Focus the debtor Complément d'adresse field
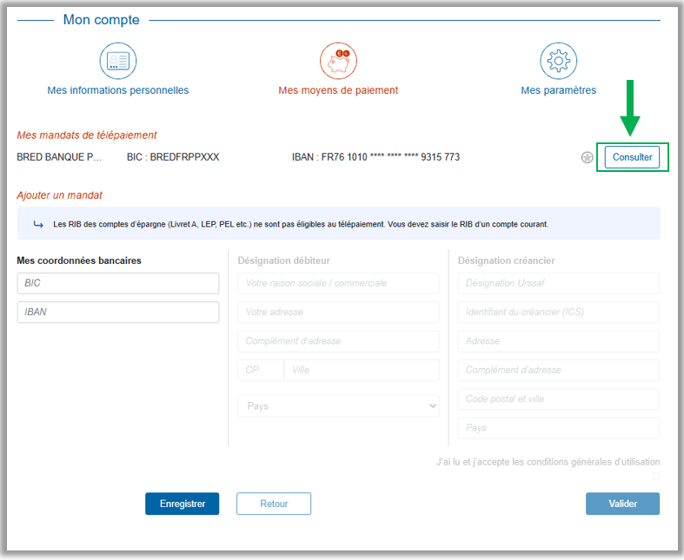The height and width of the screenshot is (560, 684). point(338,341)
